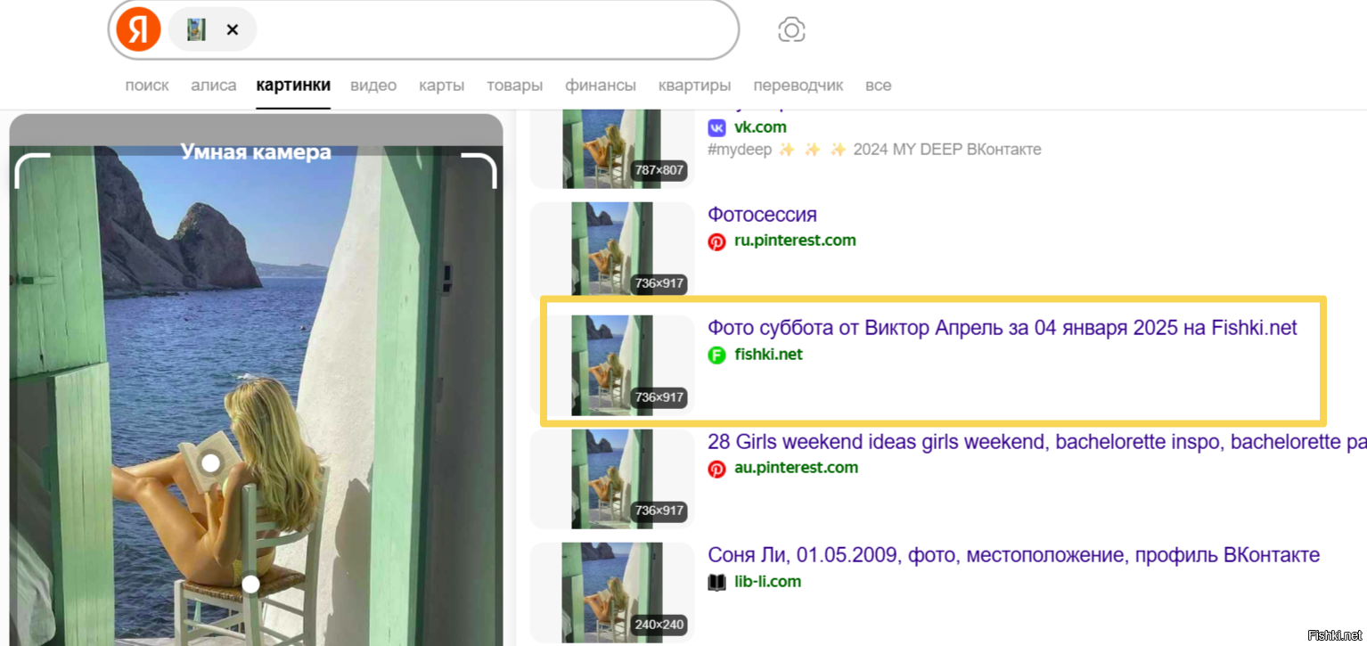The height and width of the screenshot is (646, 1367).
Task: Select the object marker dot on the book
Action: tap(211, 463)
